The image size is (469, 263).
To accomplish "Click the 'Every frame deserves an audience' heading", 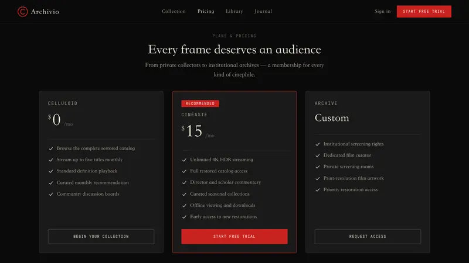I will pyautogui.click(x=235, y=50).
